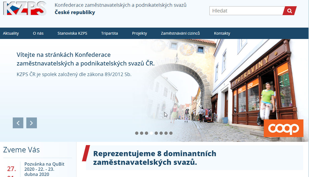Click the orange COOP logo
This screenshot has height=177, width=309.
click(283, 128)
